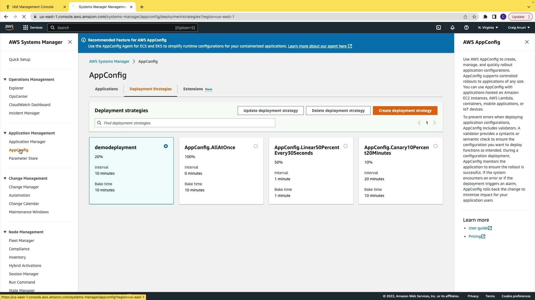The width and height of the screenshot is (535, 300).
Task: Select AppConfig.Canary10Percent20Minutes radio button
Action: coord(436,146)
